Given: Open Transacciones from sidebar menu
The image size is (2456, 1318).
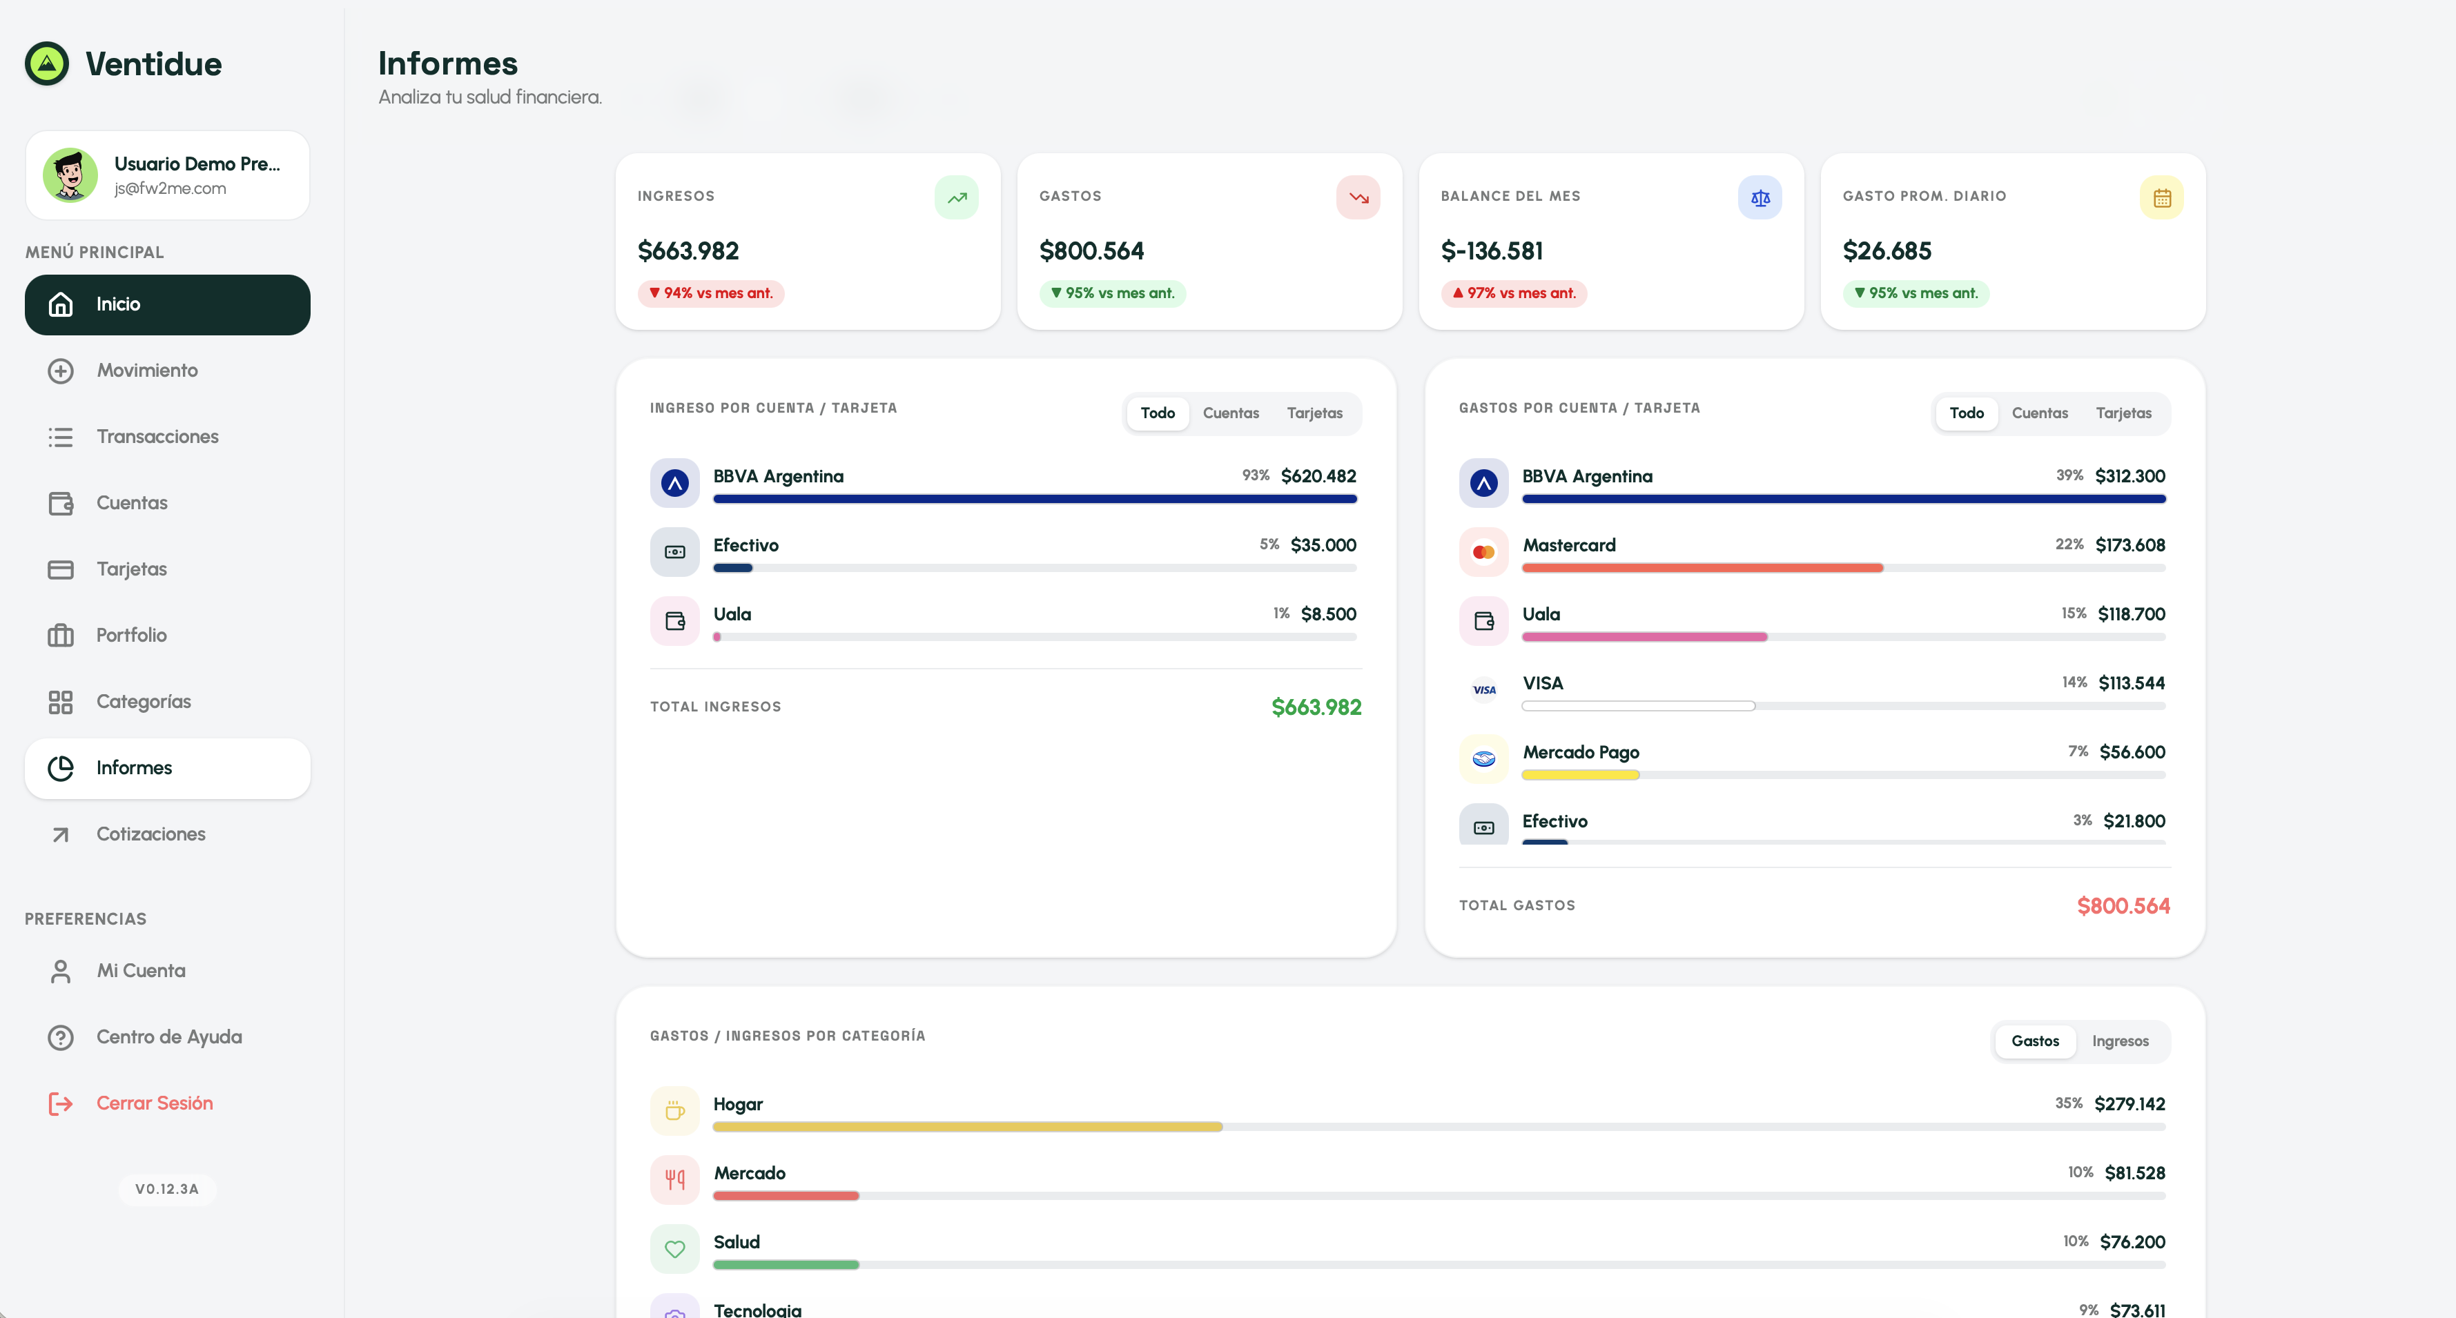Looking at the screenshot, I should [157, 437].
